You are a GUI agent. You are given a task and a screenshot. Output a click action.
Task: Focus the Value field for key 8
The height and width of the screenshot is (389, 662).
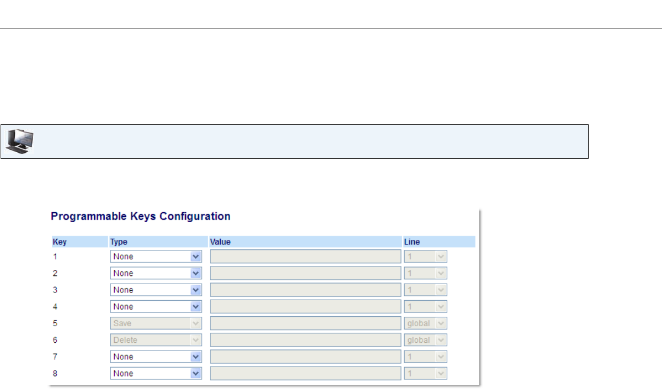click(305, 374)
